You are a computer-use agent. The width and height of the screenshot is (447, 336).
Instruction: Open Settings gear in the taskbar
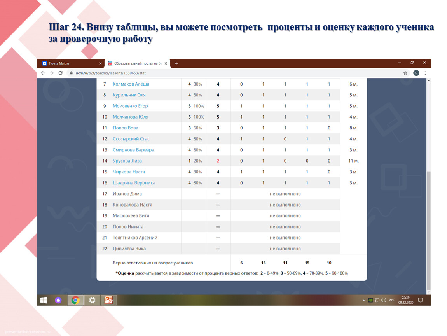(92, 300)
